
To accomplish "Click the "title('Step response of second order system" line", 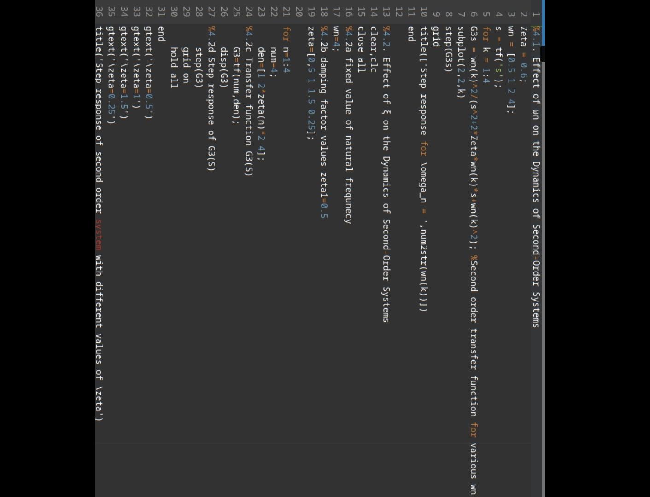I will (x=100, y=223).
